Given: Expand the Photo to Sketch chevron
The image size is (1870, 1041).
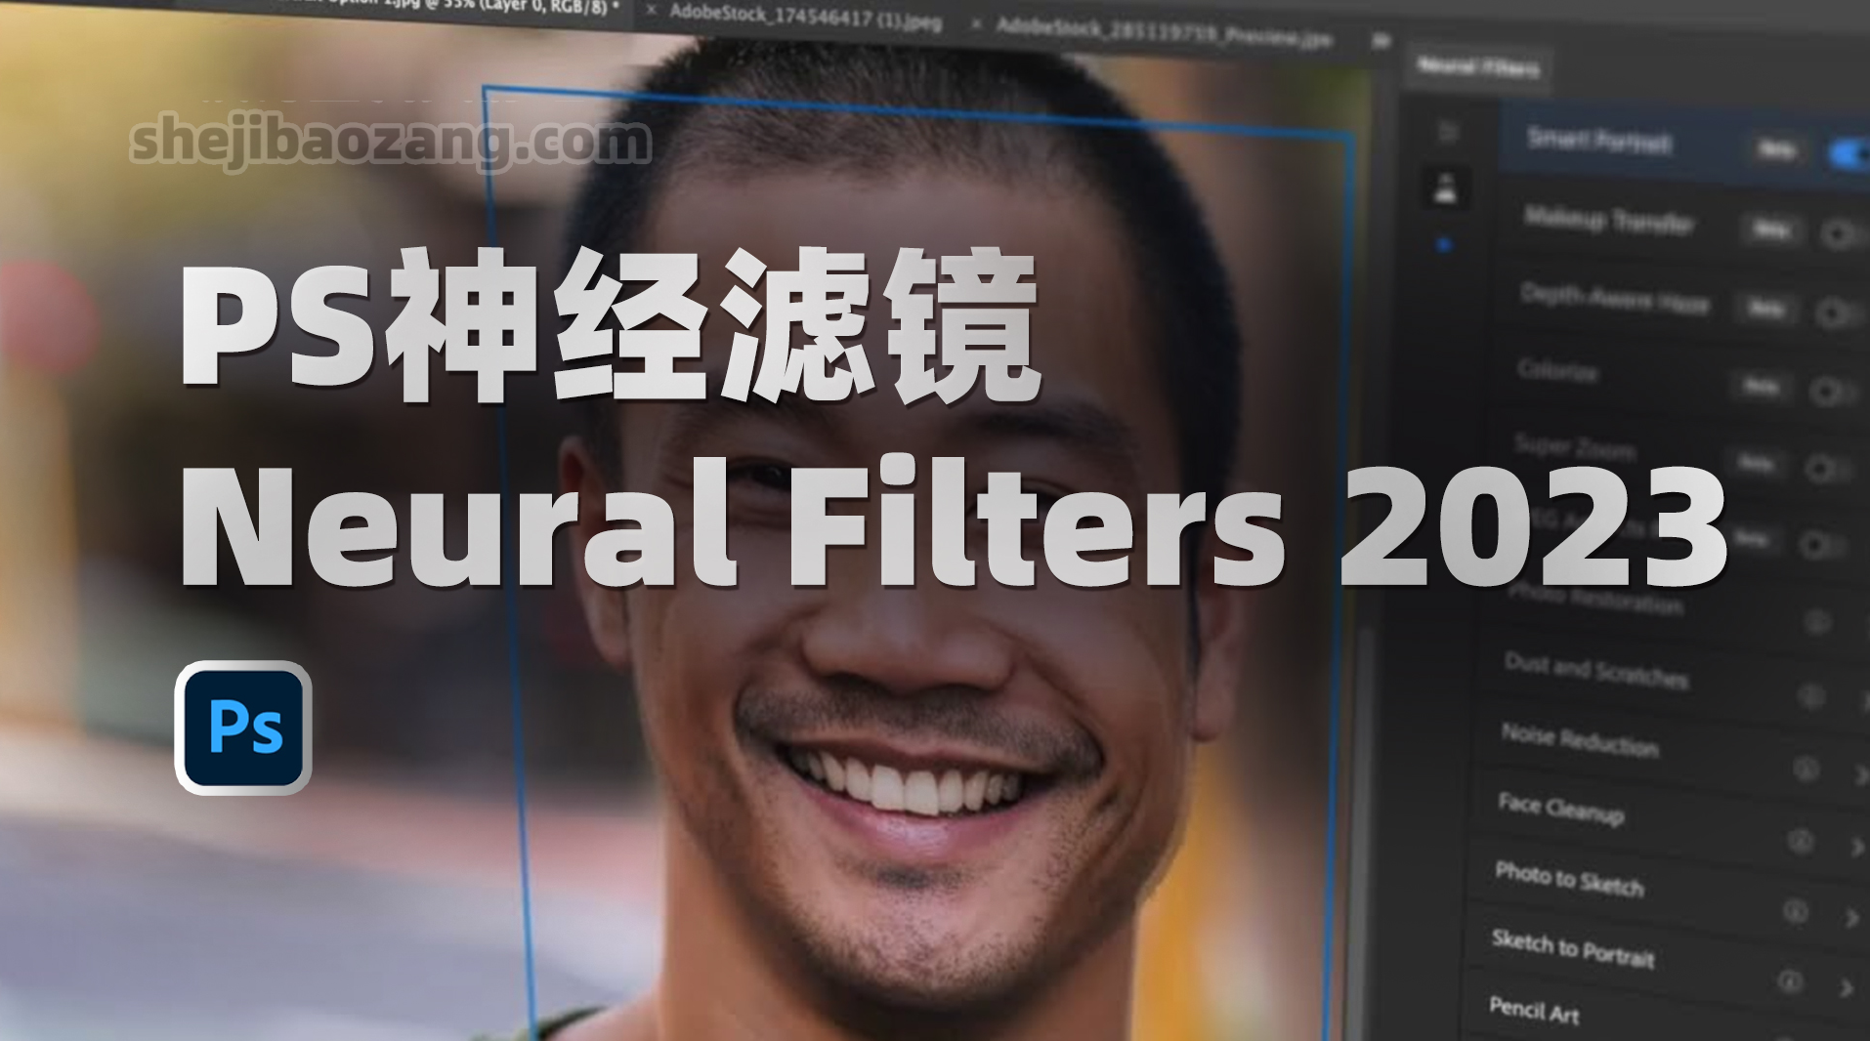Looking at the screenshot, I should (1851, 918).
